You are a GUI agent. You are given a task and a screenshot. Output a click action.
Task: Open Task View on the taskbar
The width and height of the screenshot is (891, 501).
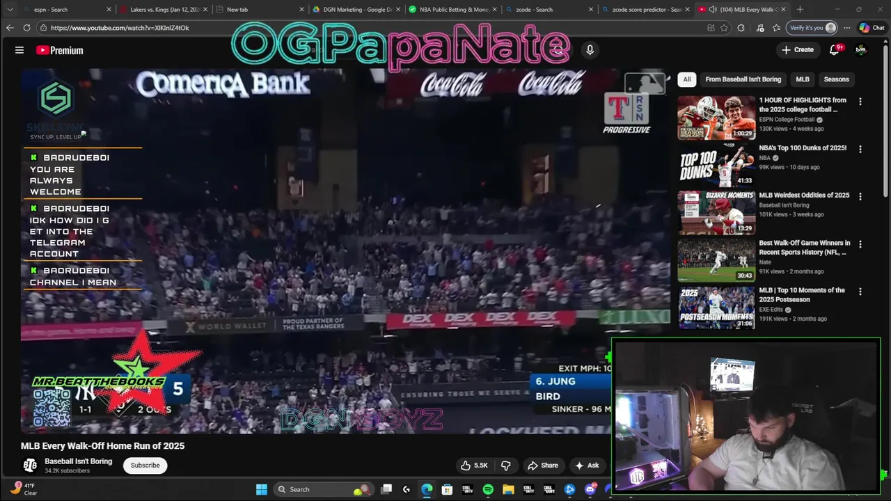386,489
